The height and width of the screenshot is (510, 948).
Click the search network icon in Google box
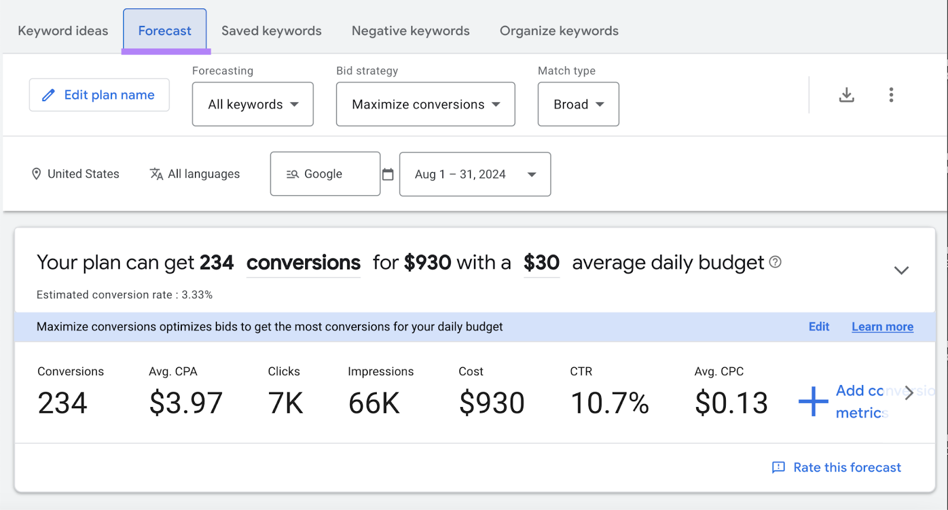click(292, 174)
